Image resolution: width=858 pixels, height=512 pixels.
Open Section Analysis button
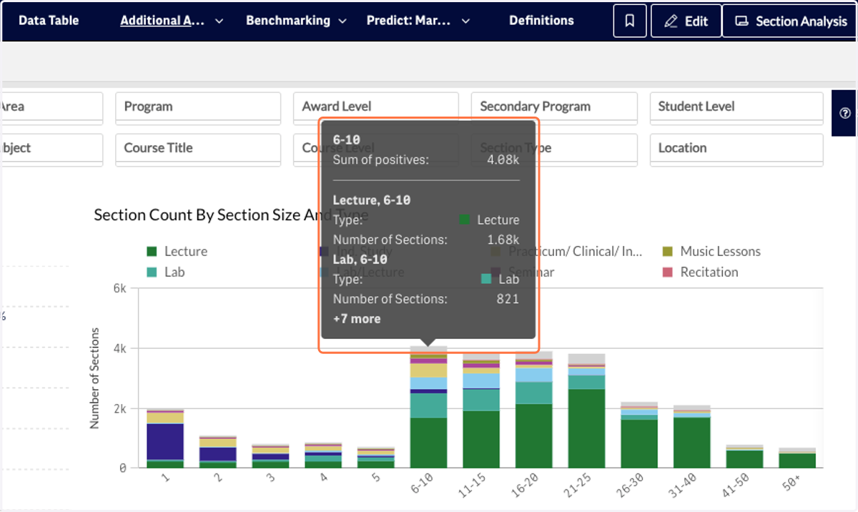[791, 21]
